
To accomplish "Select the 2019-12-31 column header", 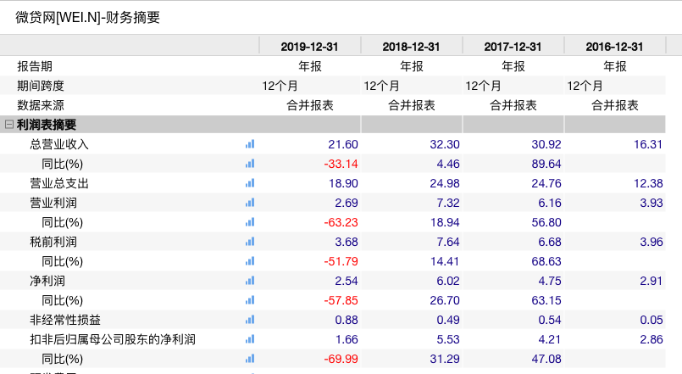I will click(309, 47).
